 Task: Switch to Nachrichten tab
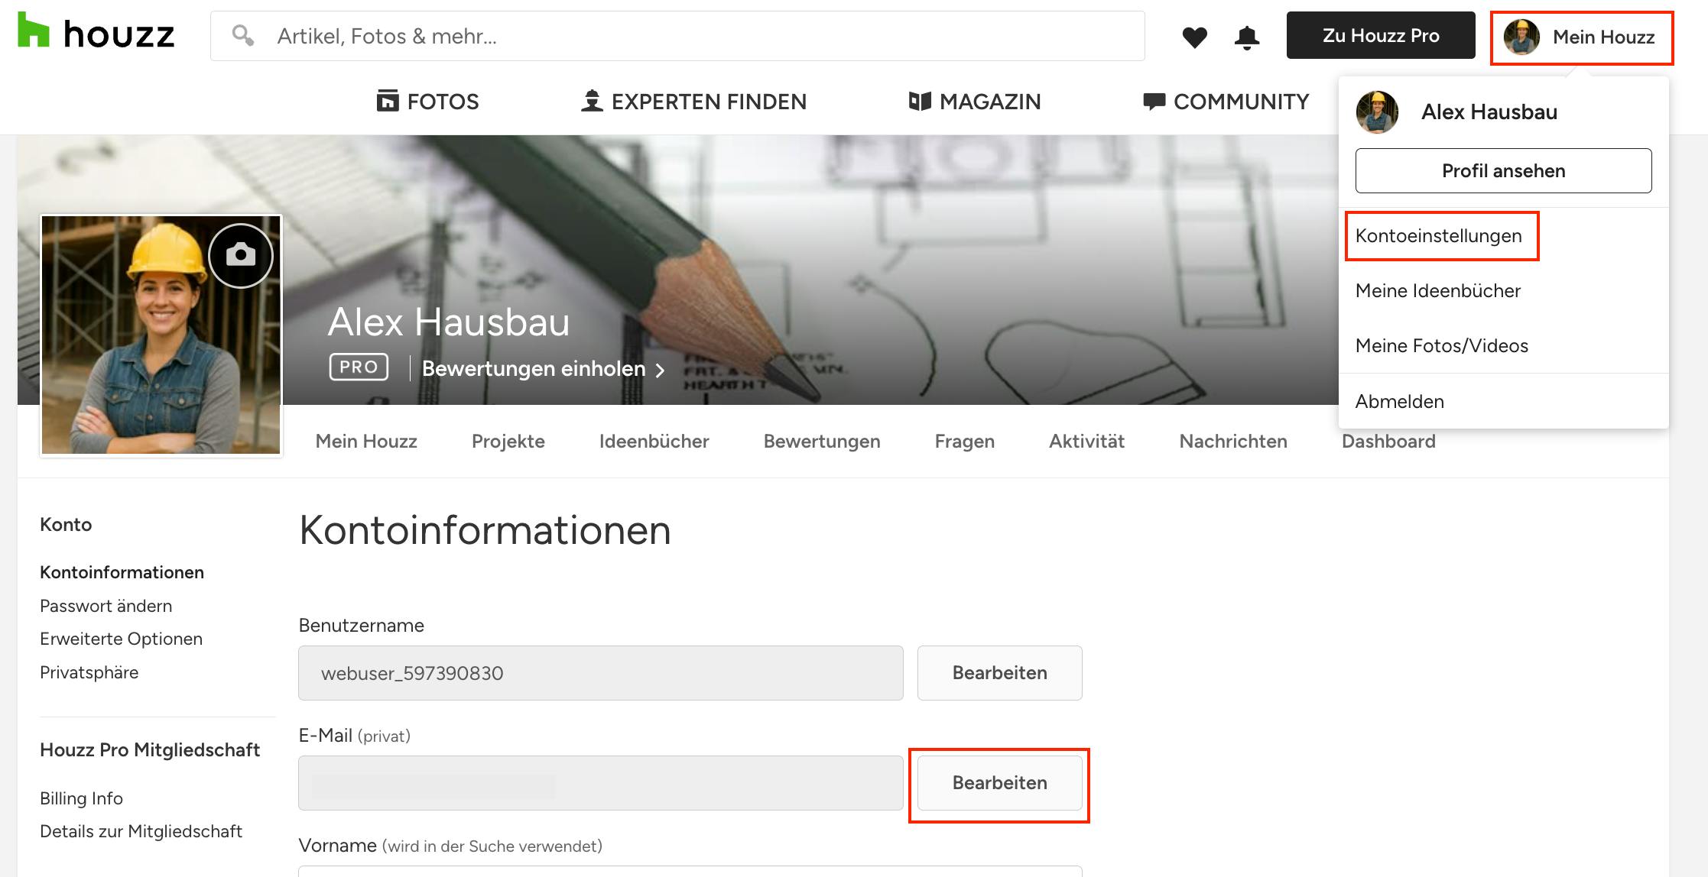click(1233, 441)
